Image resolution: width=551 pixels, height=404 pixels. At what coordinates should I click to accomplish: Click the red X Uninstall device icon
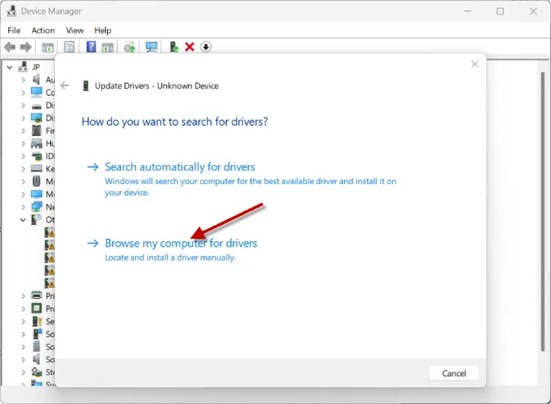190,47
